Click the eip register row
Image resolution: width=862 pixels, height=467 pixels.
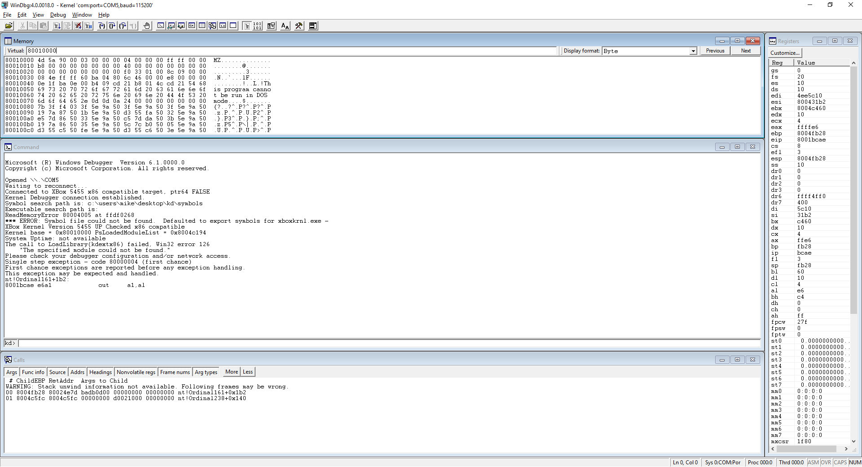coord(809,140)
